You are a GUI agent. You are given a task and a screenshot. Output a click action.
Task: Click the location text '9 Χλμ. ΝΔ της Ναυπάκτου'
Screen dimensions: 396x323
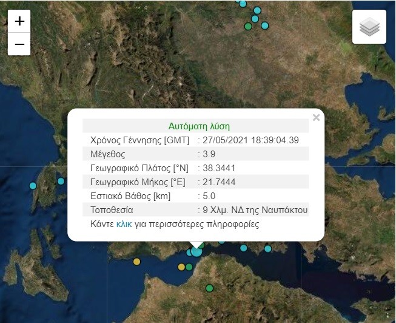pyautogui.click(x=255, y=210)
